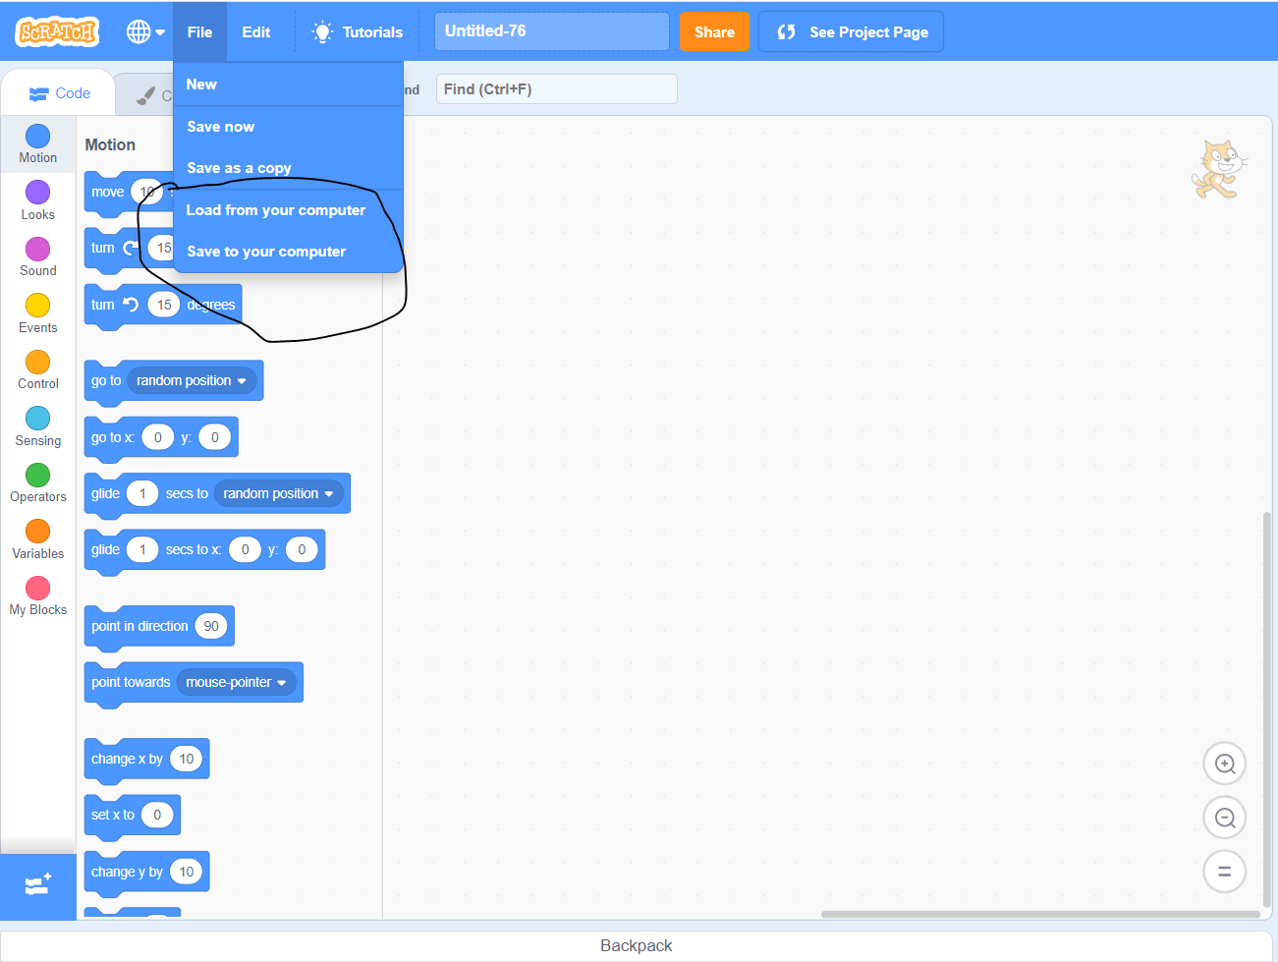This screenshot has width=1278, height=962.
Task: Click the orange Share button
Action: pos(714,31)
